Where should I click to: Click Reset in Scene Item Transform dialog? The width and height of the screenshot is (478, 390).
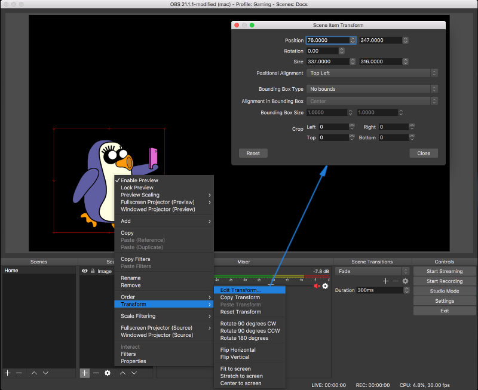[253, 153]
